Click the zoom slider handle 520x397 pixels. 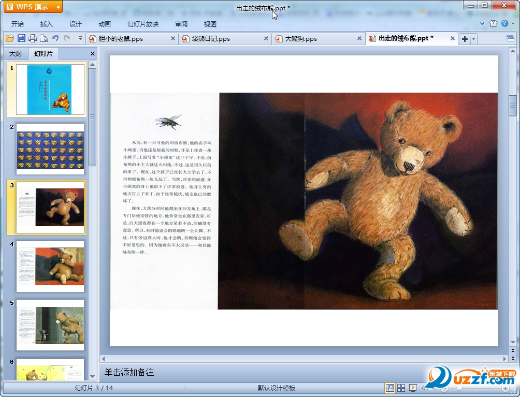click(459, 388)
